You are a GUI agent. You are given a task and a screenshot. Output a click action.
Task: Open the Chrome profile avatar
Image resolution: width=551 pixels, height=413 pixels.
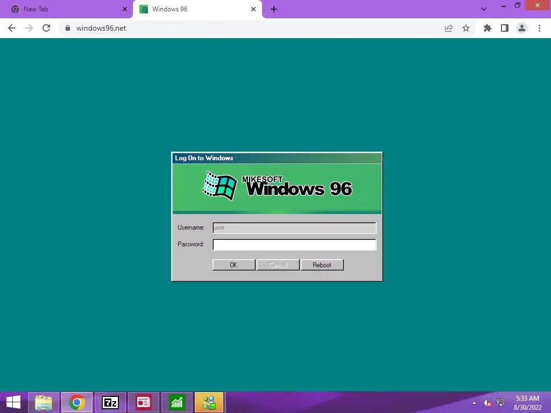522,28
